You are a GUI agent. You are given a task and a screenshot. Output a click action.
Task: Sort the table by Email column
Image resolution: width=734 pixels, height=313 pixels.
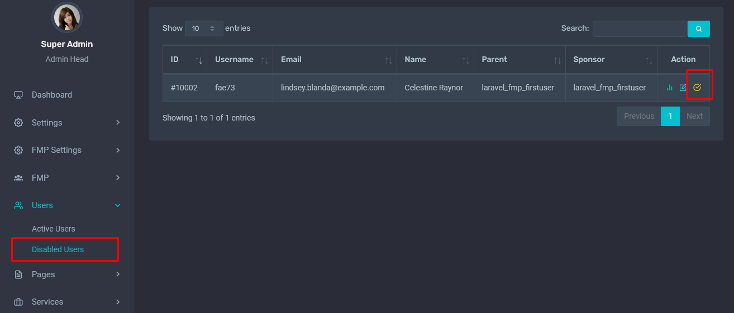(335, 60)
